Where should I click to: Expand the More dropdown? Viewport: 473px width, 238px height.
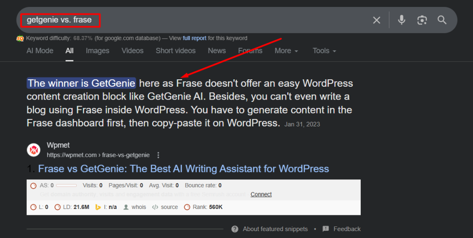click(x=286, y=51)
